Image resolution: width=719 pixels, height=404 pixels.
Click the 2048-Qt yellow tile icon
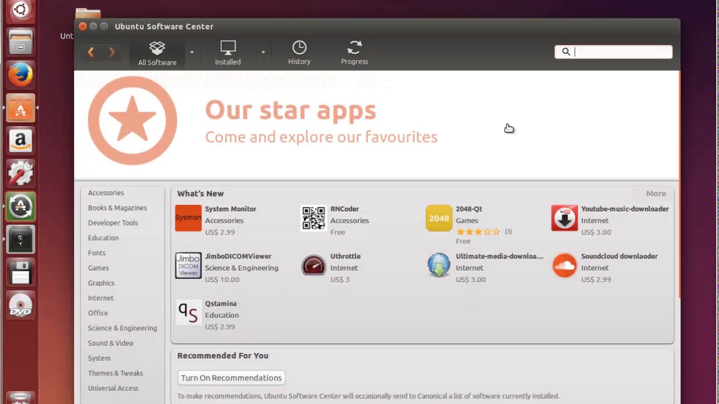coord(439,218)
